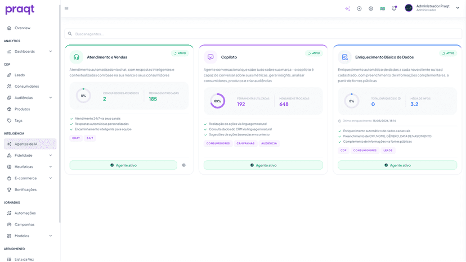Viewport: 466px width, 262px height.
Task: Collapse sidebar with the hamburger menu icon
Action: point(66,8)
